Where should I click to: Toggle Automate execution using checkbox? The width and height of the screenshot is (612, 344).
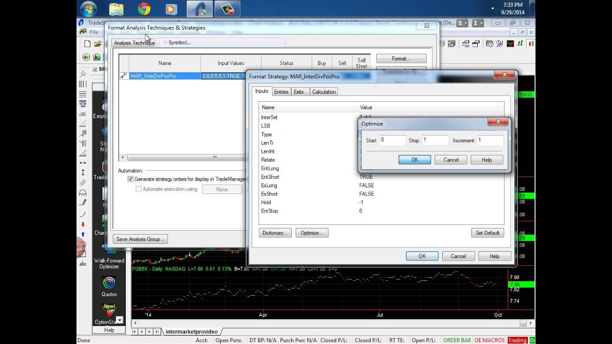[x=139, y=189]
